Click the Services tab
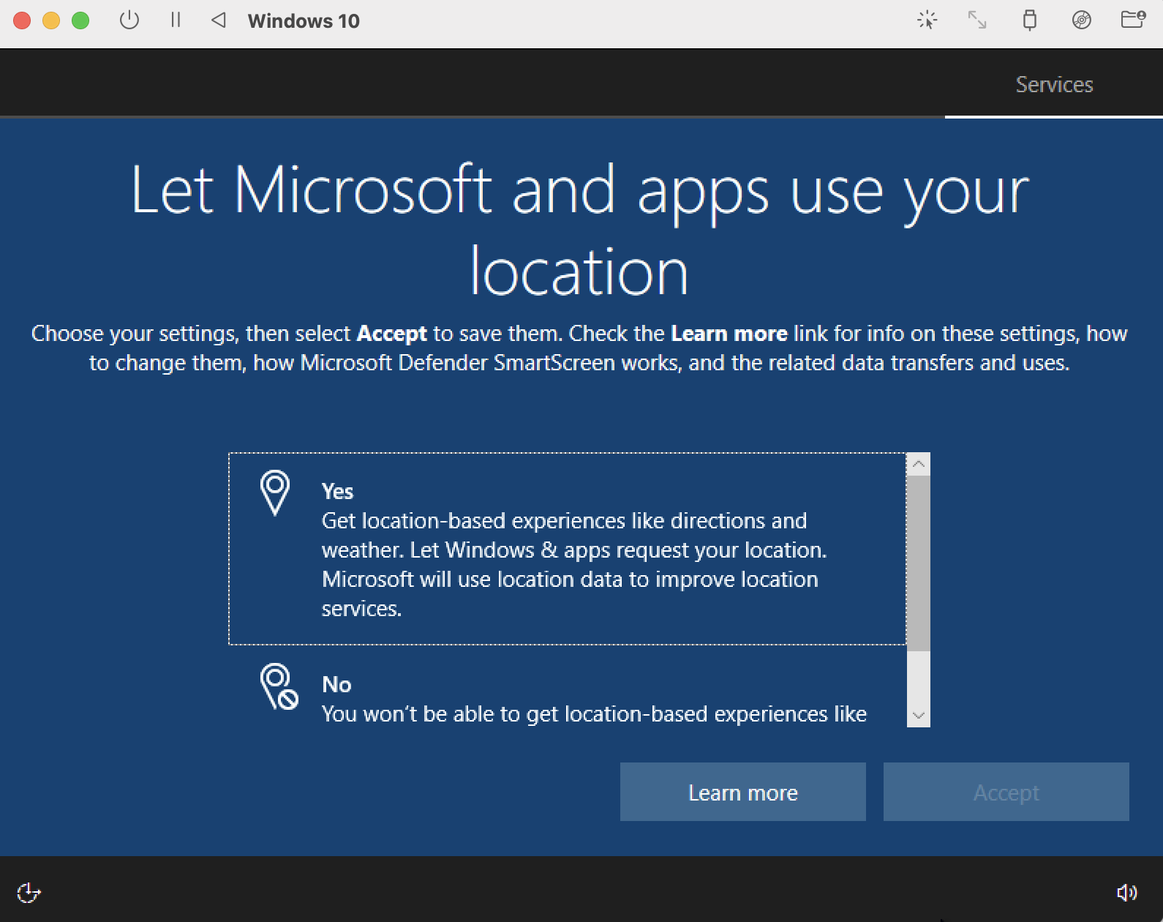The height and width of the screenshot is (922, 1163). 1054,84
